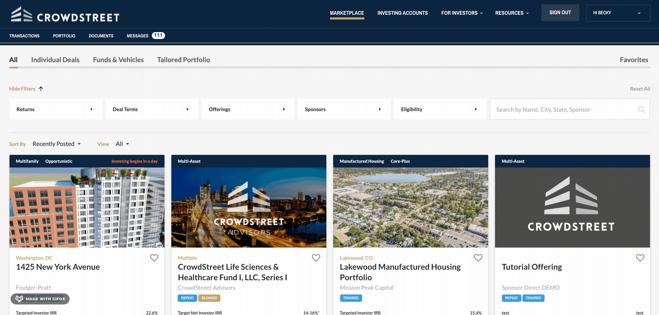
Task: Open Tutorial Offering logo thumbnail
Action: pyautogui.click(x=573, y=208)
